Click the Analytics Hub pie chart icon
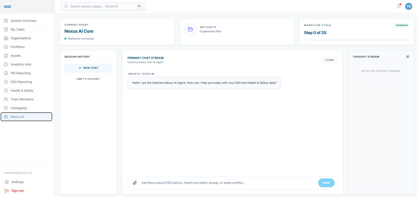 point(6,64)
